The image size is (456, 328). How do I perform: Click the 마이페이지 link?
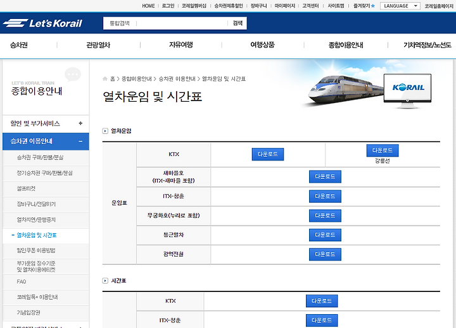click(x=285, y=6)
